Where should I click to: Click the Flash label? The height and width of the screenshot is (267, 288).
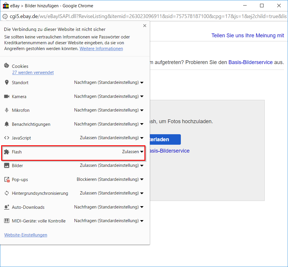[17, 152]
